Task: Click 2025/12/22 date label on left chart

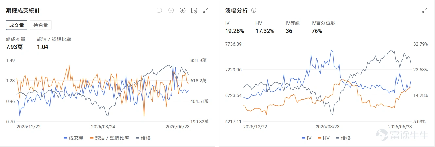Action: [x=28, y=127]
